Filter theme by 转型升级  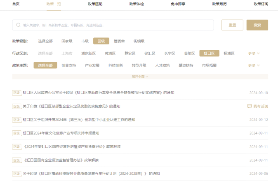coord(139,65)
